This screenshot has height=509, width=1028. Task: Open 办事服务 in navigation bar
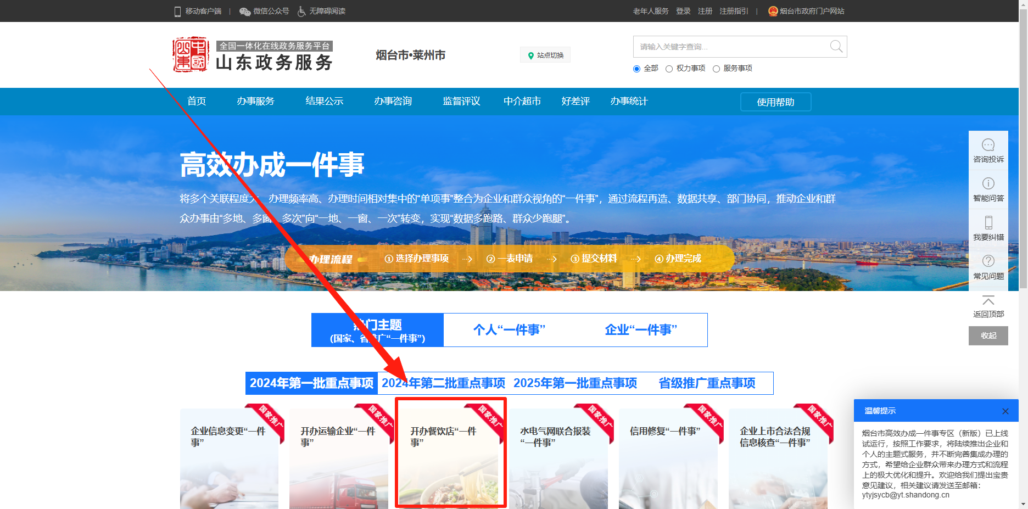(255, 101)
